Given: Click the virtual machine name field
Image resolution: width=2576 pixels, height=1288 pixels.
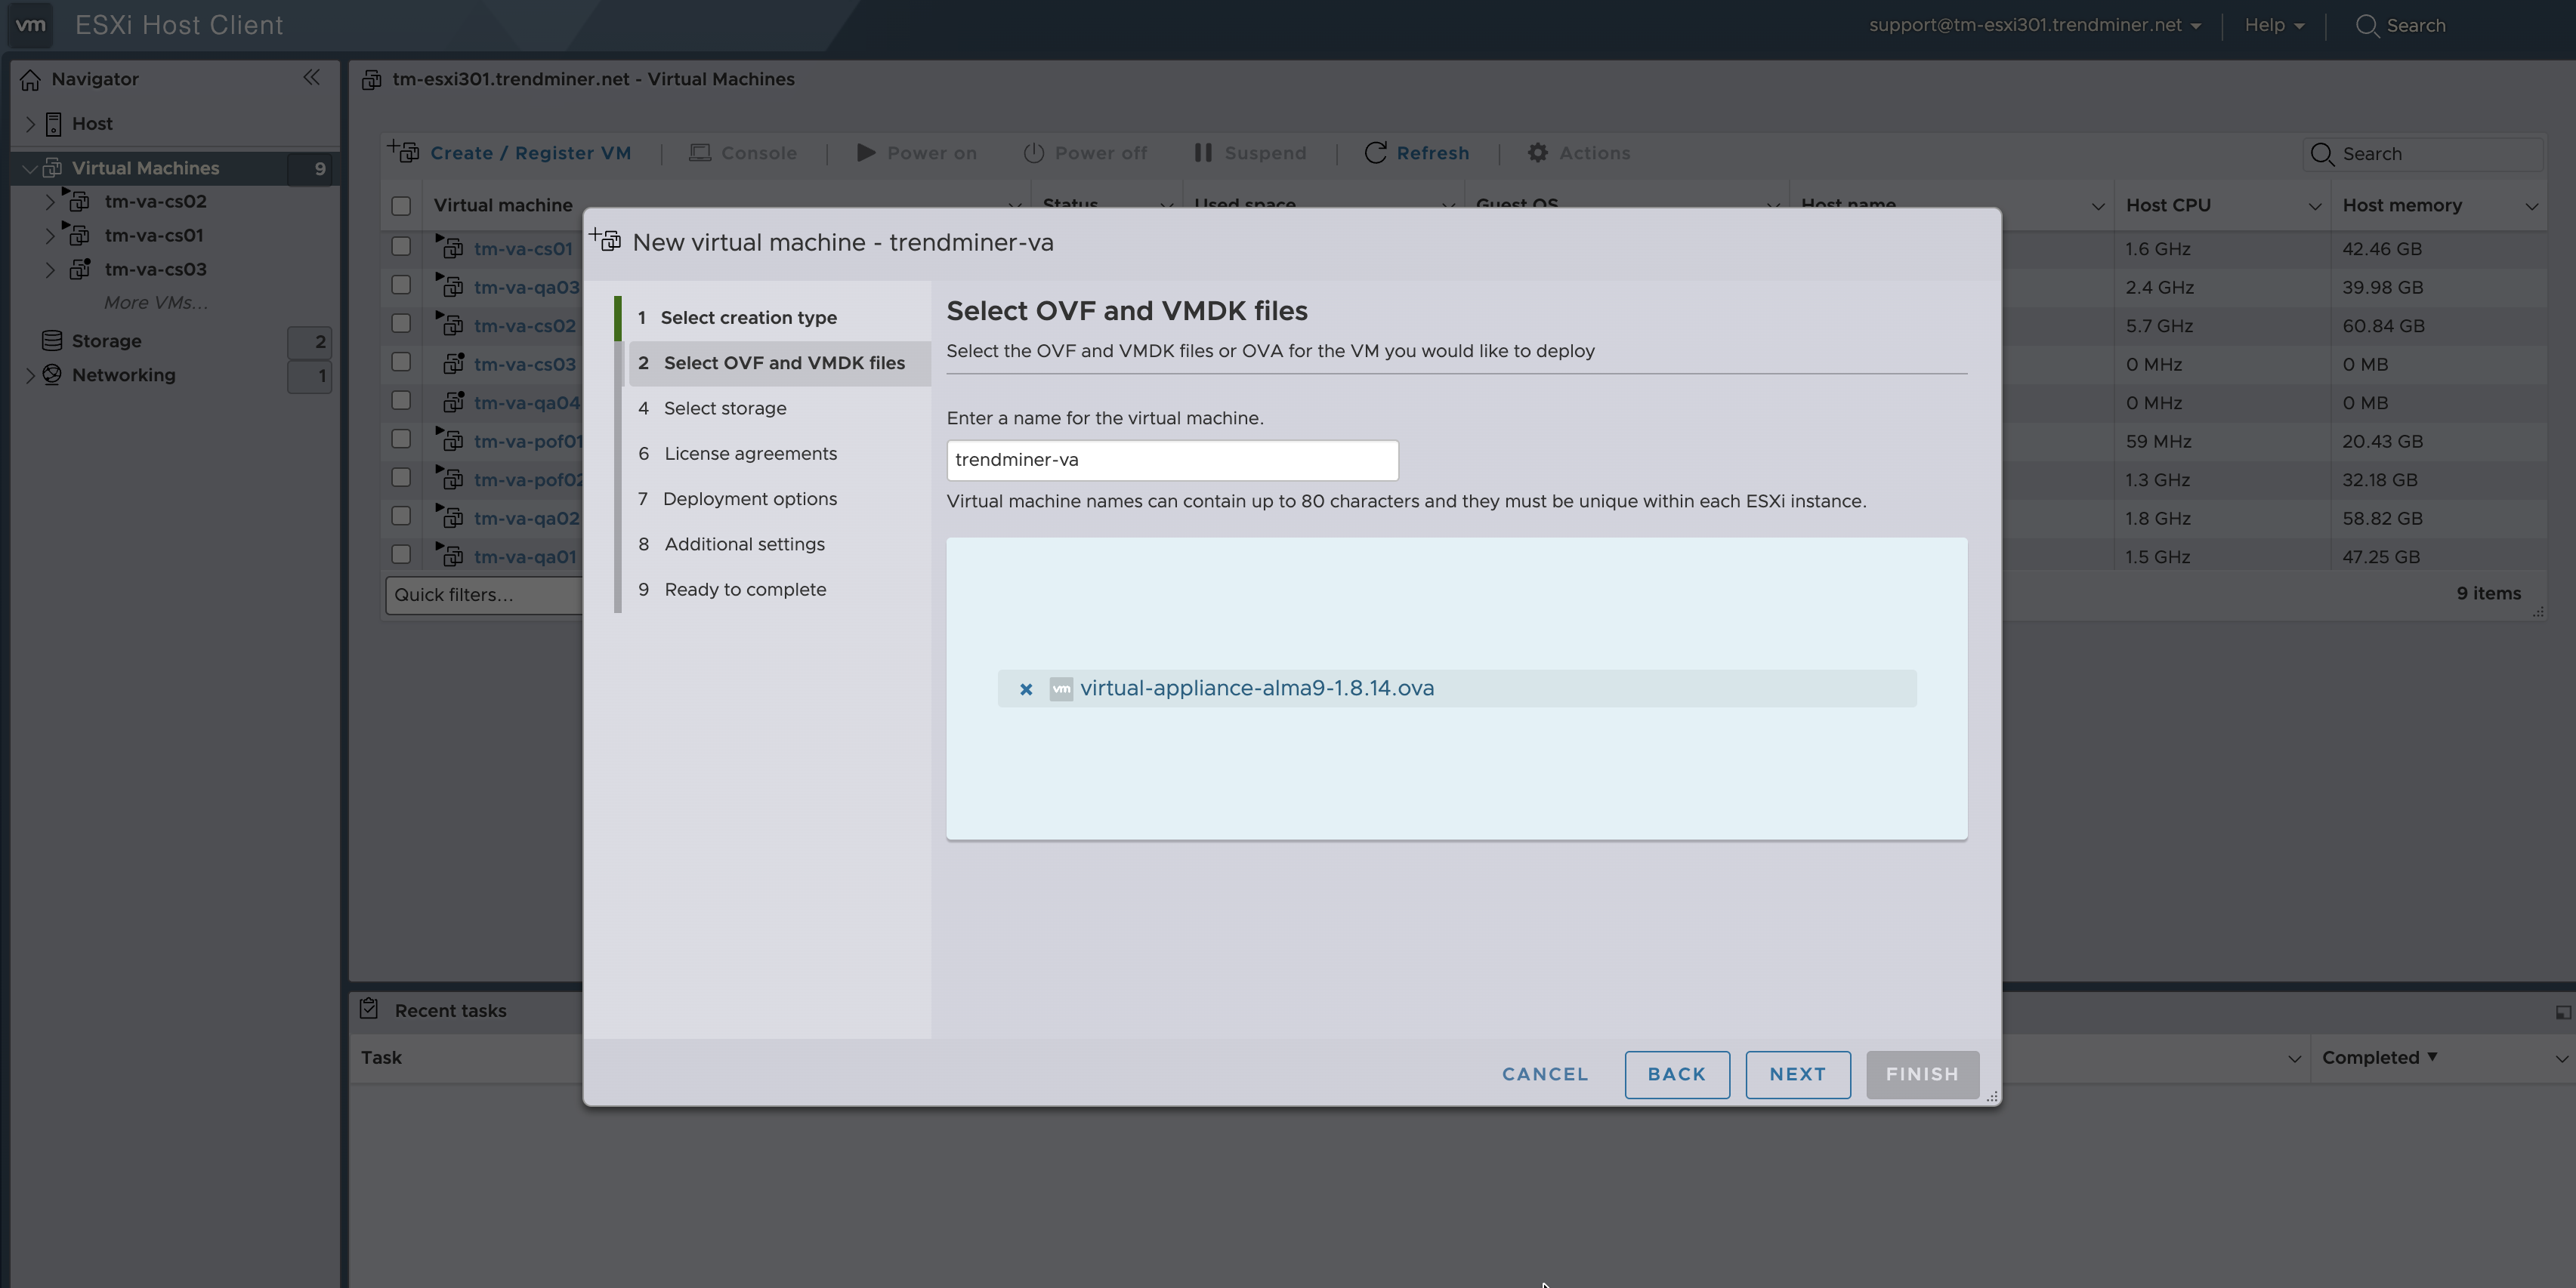Looking at the screenshot, I should point(1171,461).
